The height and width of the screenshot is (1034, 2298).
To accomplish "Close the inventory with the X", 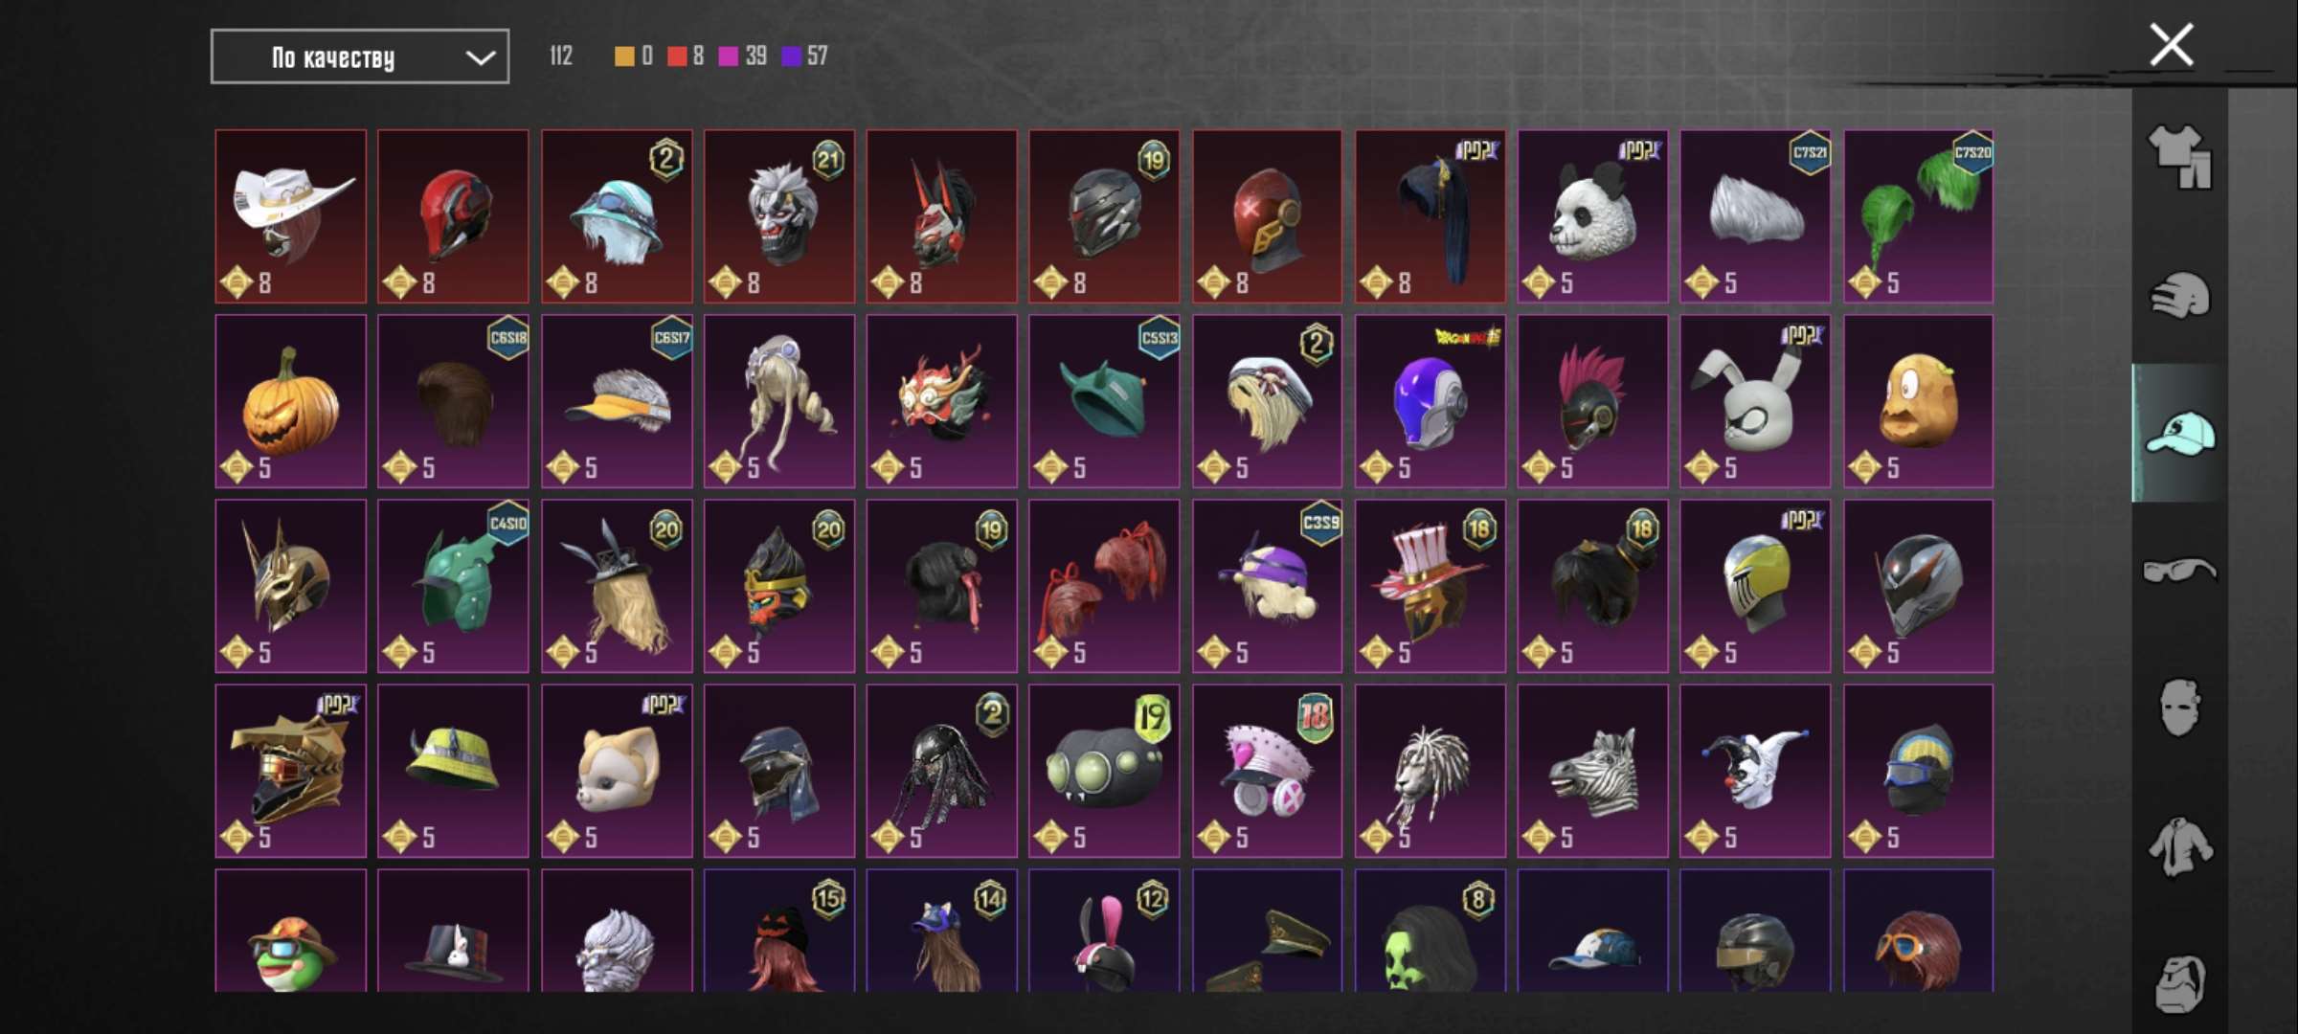I will point(2171,45).
